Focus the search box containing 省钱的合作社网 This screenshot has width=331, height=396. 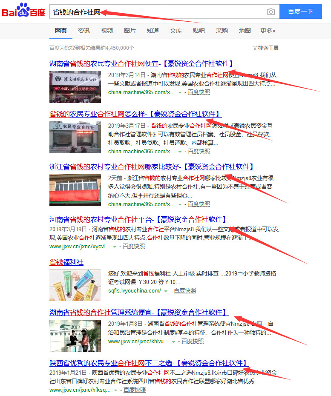(164, 11)
